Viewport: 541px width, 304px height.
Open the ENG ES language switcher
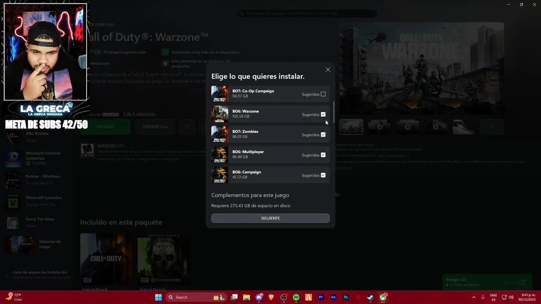pyautogui.click(x=493, y=297)
